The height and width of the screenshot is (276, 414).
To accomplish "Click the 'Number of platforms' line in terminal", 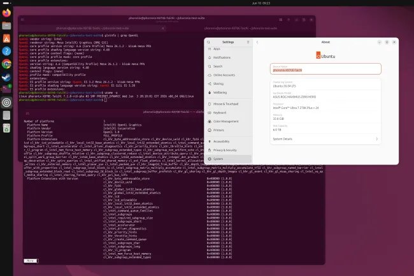I will pyautogui.click(x=65, y=122).
